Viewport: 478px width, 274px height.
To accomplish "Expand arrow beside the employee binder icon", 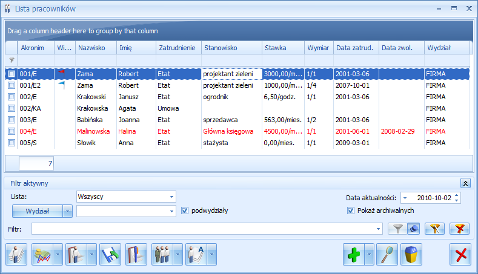I will pyautogui.click(x=91, y=254).
